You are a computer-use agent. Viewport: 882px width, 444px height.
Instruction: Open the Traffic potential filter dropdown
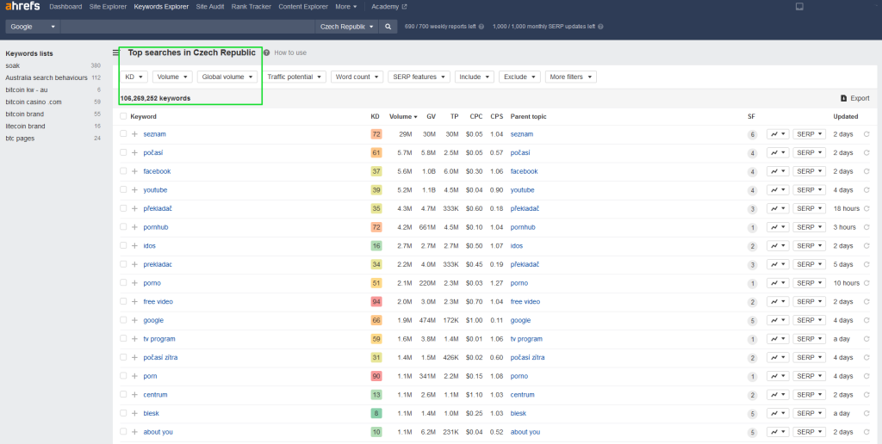point(295,77)
